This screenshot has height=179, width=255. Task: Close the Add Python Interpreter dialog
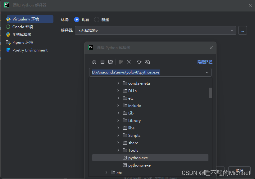[250, 5]
